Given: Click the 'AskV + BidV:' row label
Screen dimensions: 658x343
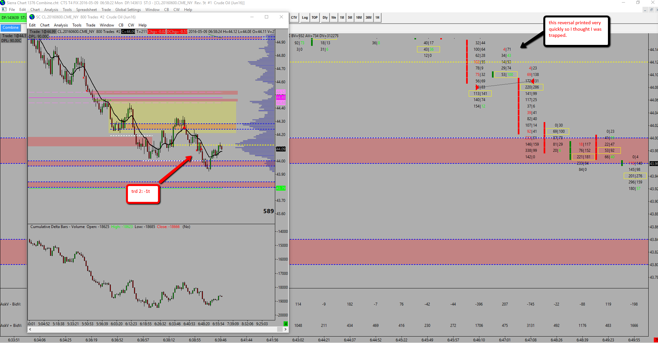Looking at the screenshot, I should pos(11,326).
